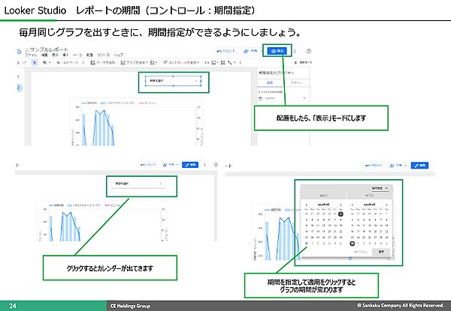Screen dimensions: 451x311
Task: Open the three-dot menu right of the 編集 button
Action: pyautogui.click(x=204, y=165)
